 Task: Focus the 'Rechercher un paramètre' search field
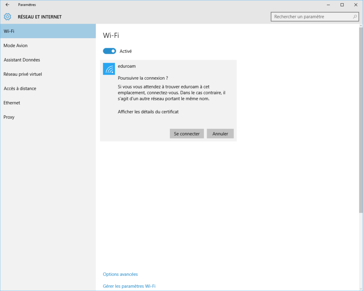point(312,17)
